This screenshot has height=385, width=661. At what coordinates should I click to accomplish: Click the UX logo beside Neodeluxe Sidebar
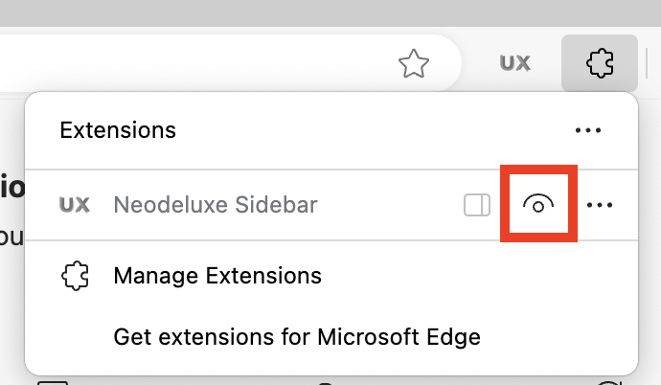75,205
